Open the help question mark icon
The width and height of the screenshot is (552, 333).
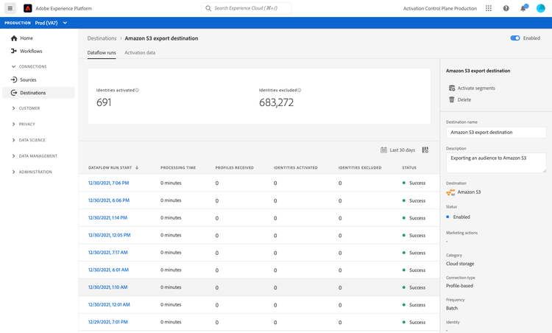(x=506, y=8)
